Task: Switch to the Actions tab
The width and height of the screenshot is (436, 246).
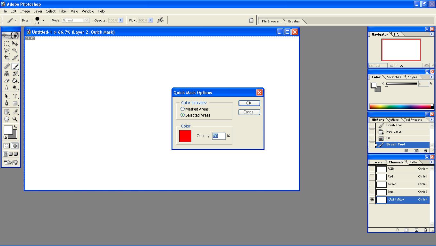Action: (393, 119)
